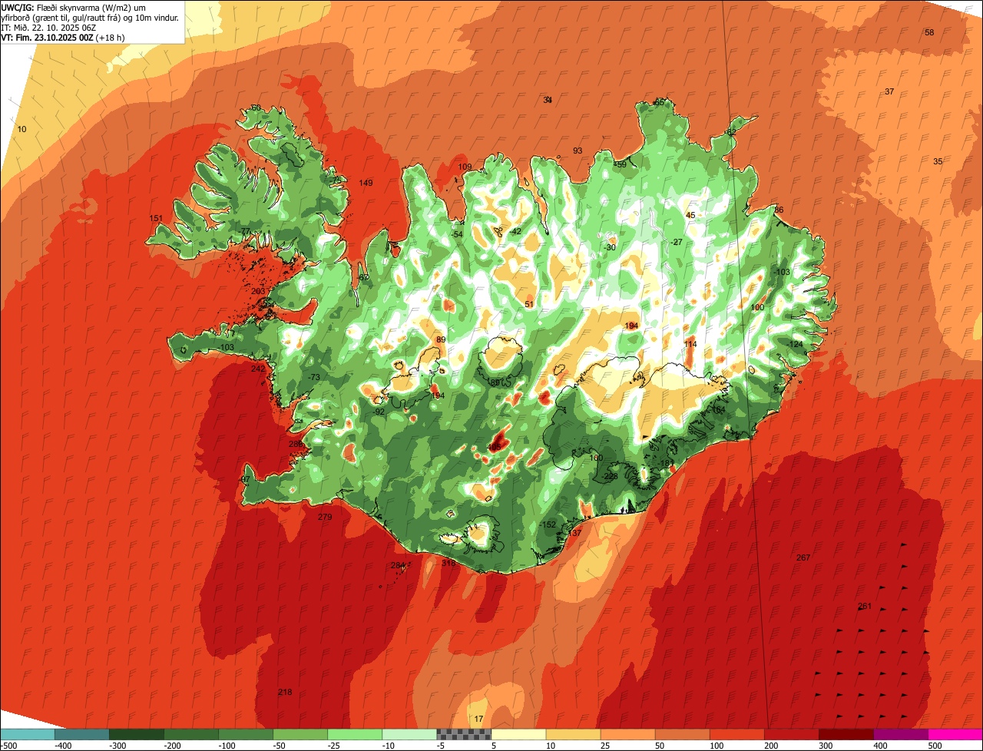Select the map value 318 on the south coast
This screenshot has height=751, width=983.
pyautogui.click(x=448, y=564)
